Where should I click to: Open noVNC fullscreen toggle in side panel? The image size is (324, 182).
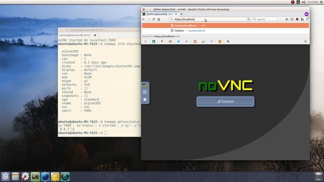click(x=145, y=92)
